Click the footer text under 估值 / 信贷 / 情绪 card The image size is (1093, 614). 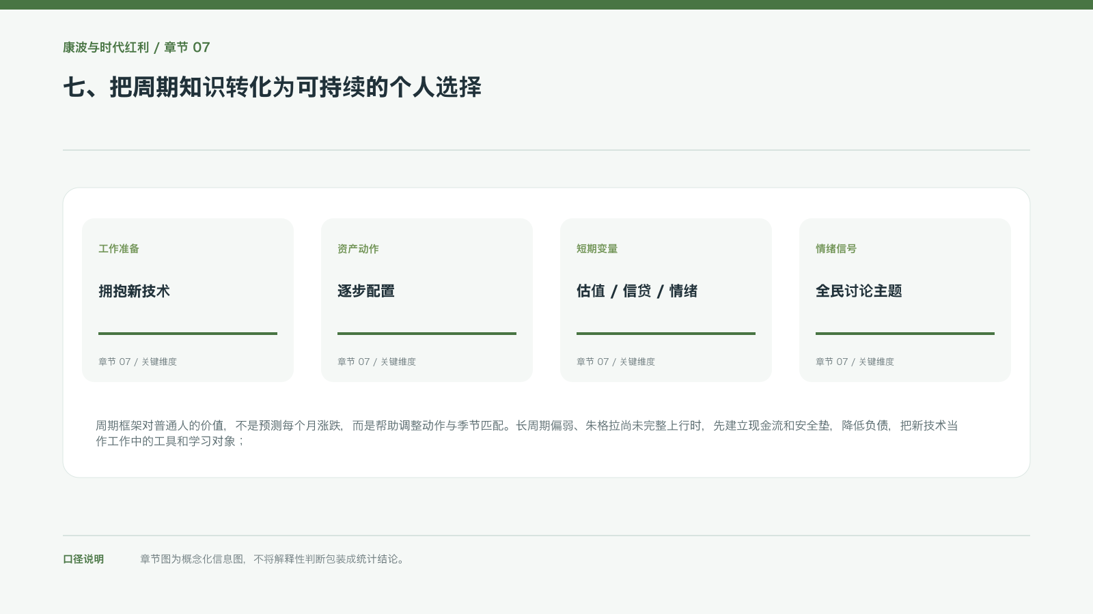[x=615, y=362]
